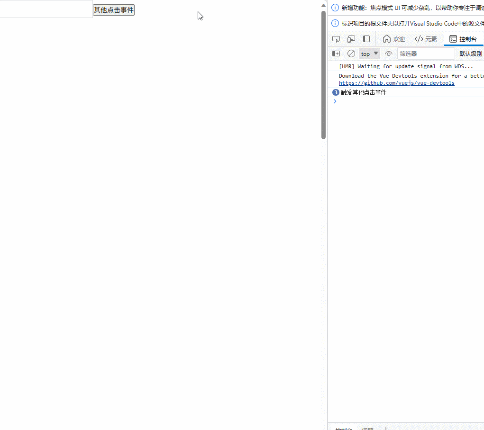484x430 pixels.
Task: Create live expression with eye icon
Action: click(389, 54)
